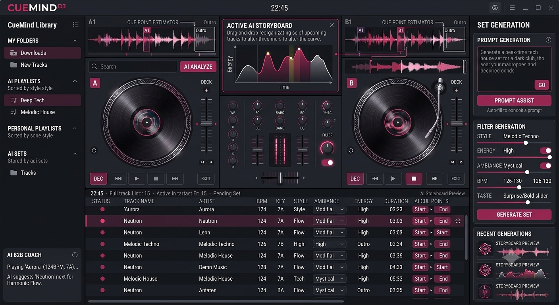Click the GENERATE SET button
Viewport: 559px width, 305px height.
pos(514,214)
